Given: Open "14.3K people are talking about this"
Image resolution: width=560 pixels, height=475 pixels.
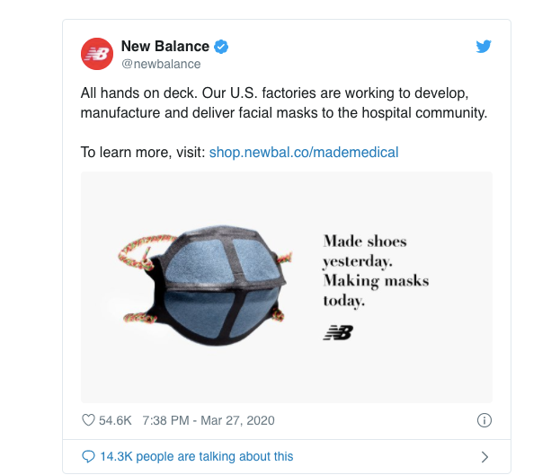Looking at the screenshot, I should click(x=196, y=457).
